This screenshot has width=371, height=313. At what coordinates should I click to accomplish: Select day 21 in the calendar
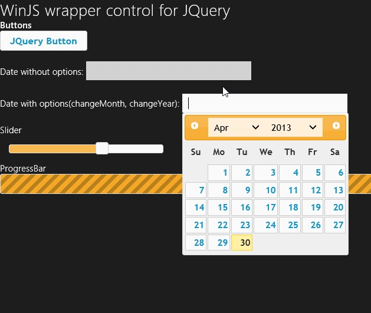click(x=196, y=225)
